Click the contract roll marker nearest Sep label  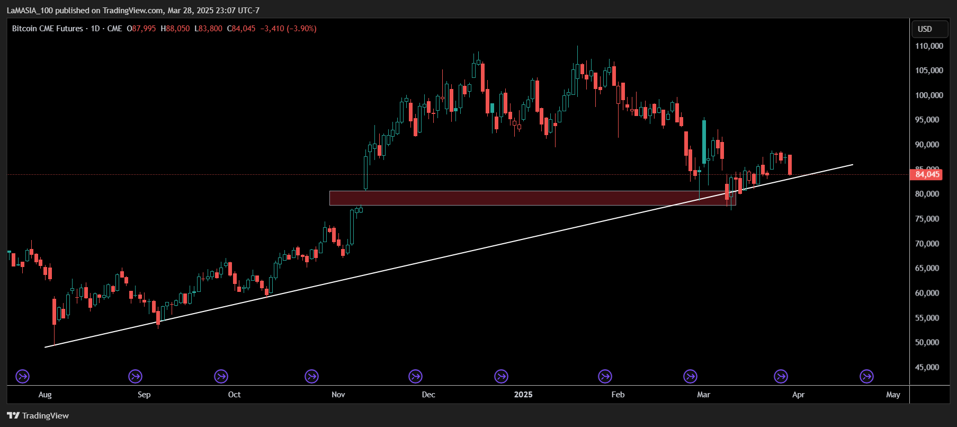pyautogui.click(x=136, y=377)
